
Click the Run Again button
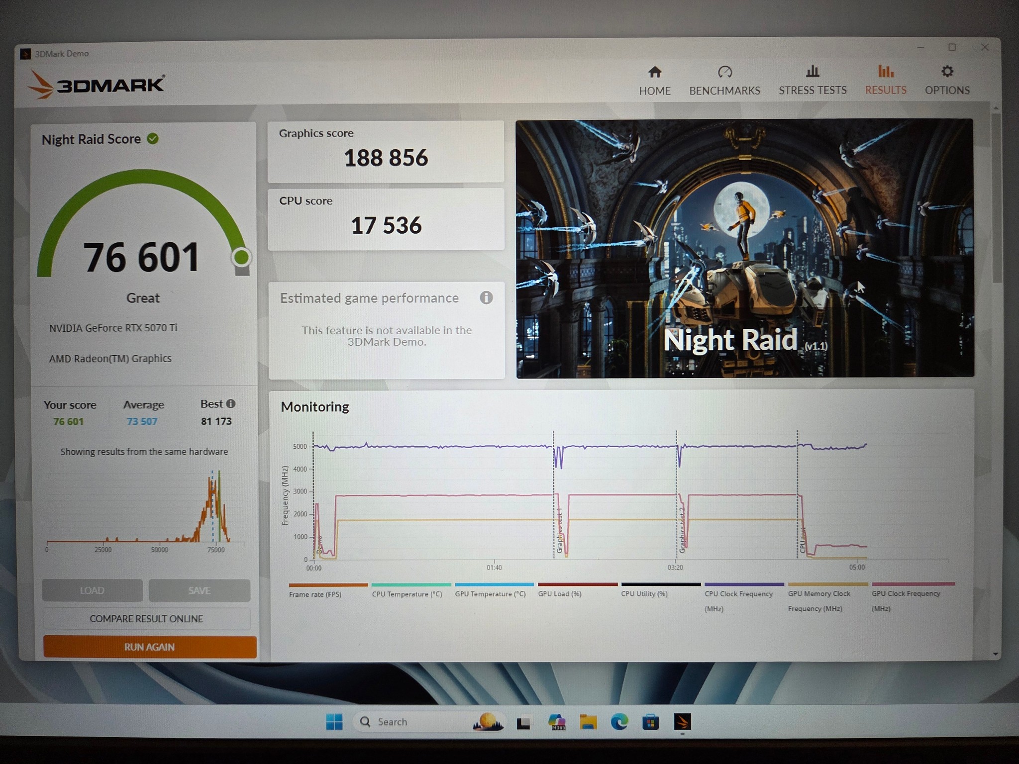coord(150,647)
